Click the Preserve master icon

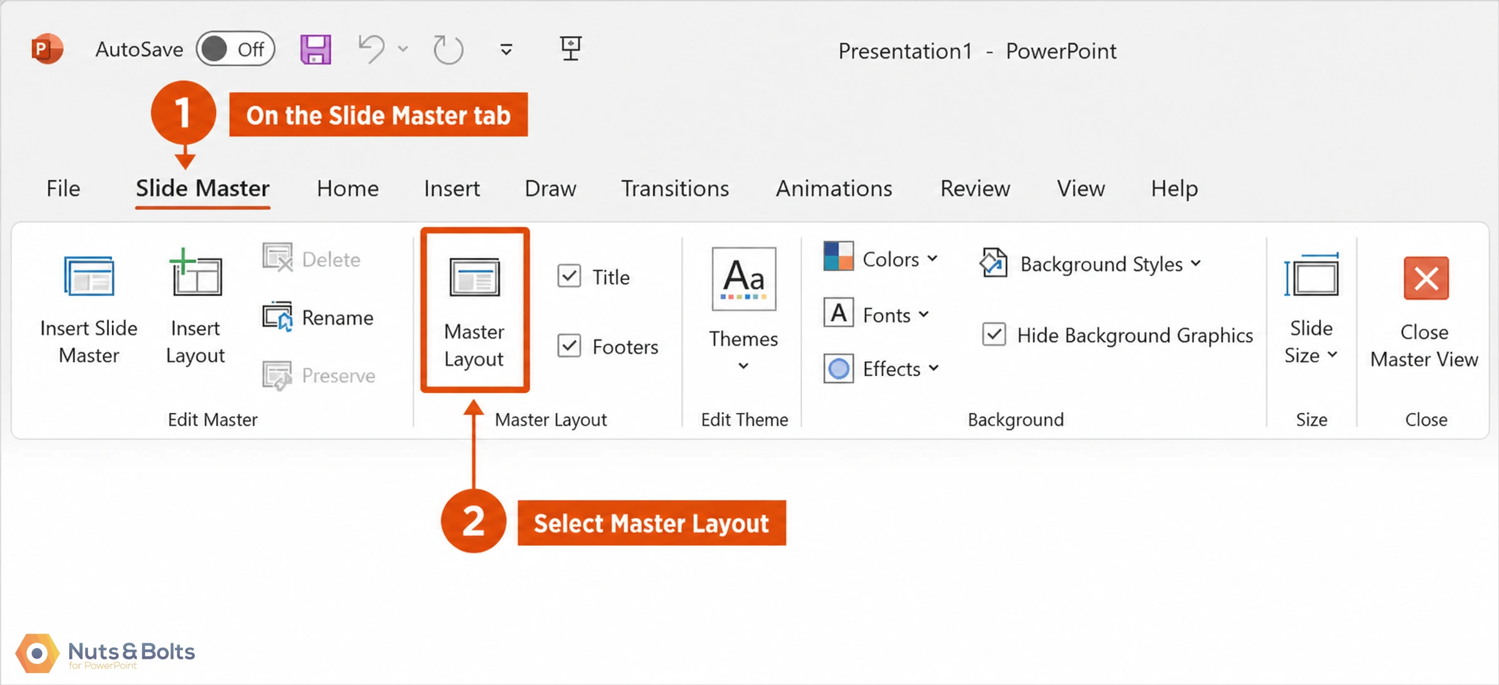277,375
